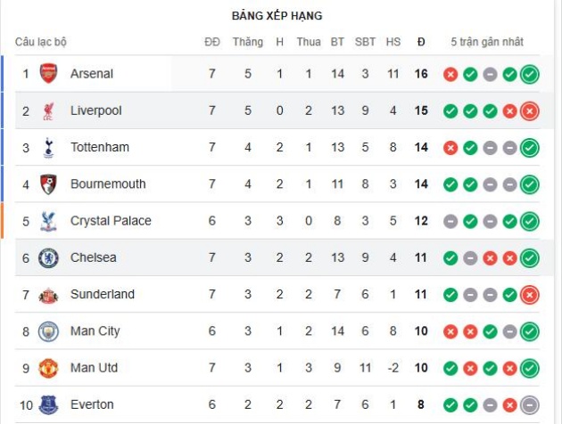Click the Chelsea club crest icon
Viewport: 562px width, 424px height.
click(x=49, y=258)
